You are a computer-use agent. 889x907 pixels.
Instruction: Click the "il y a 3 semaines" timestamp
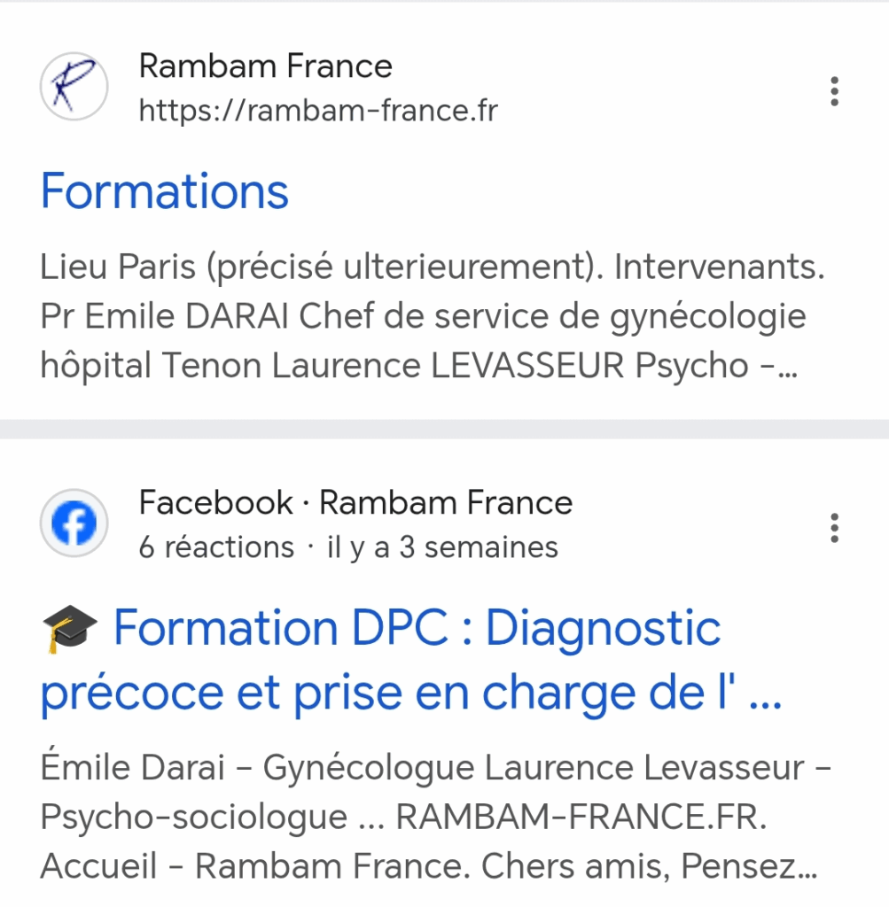click(x=443, y=547)
